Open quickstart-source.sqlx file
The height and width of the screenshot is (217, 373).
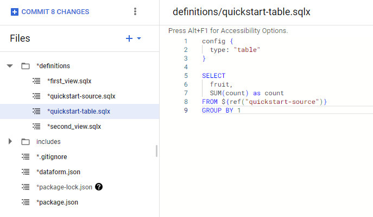point(81,96)
